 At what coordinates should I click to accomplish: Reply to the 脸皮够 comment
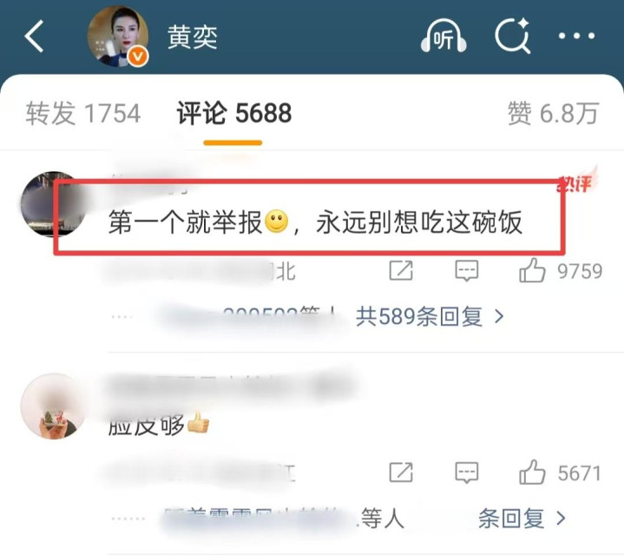pyautogui.click(x=466, y=473)
